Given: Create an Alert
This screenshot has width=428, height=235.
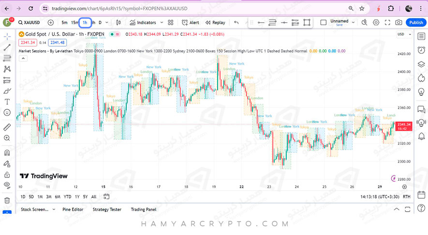Looking at the screenshot, I should pos(191,22).
